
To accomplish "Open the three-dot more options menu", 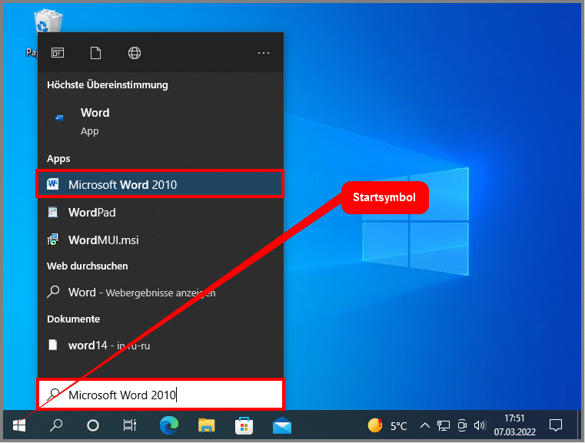I will coord(264,53).
